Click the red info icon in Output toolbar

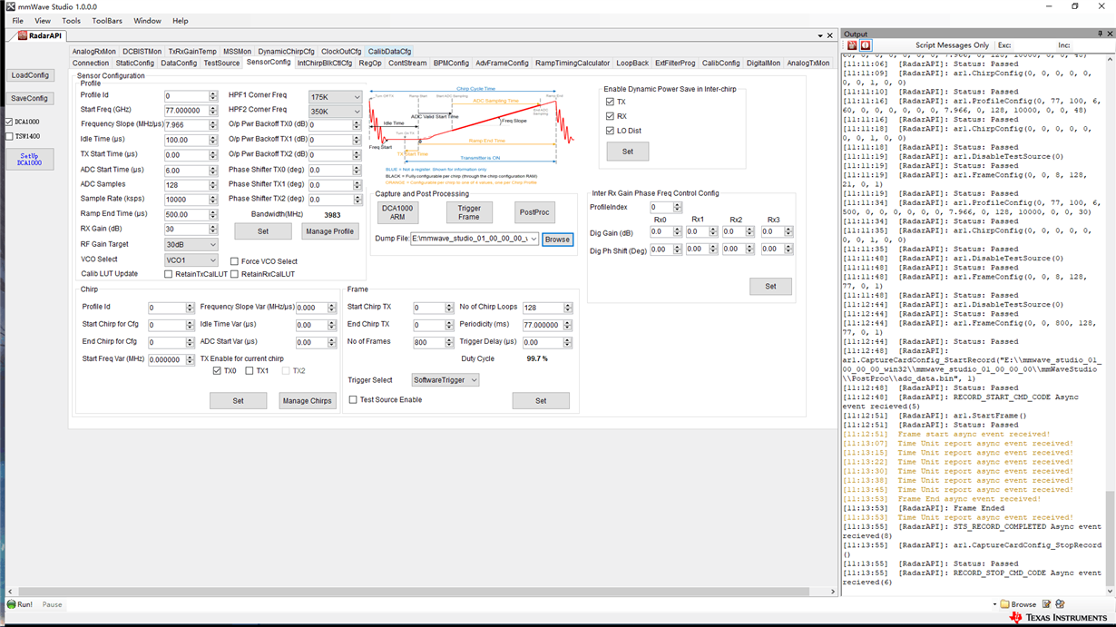click(x=866, y=45)
